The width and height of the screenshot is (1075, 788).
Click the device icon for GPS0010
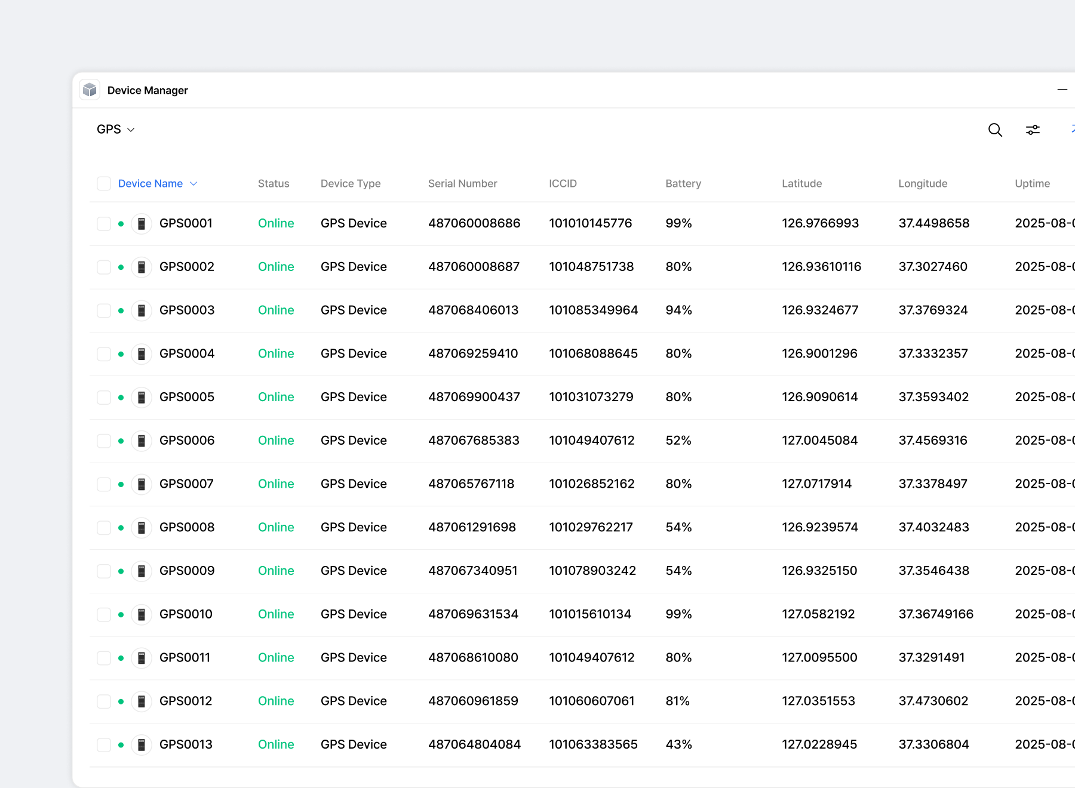[142, 614]
